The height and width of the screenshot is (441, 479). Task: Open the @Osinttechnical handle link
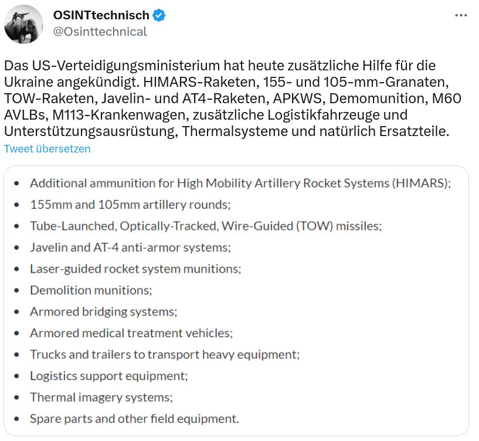pyautogui.click(x=100, y=32)
